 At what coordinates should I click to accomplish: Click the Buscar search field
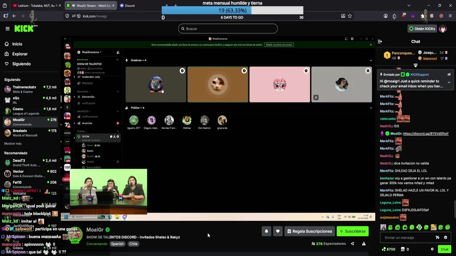coord(228,29)
